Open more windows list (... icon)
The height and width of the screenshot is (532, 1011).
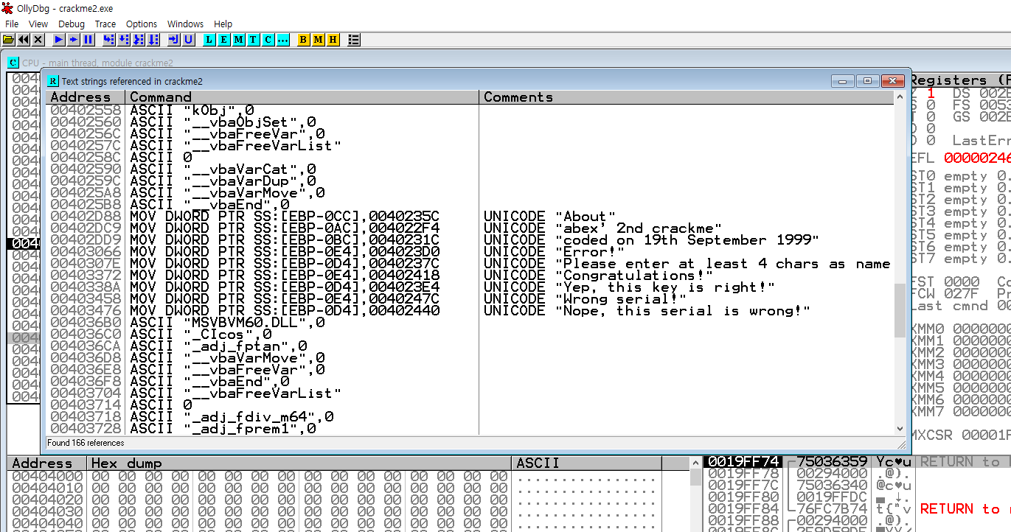(283, 39)
